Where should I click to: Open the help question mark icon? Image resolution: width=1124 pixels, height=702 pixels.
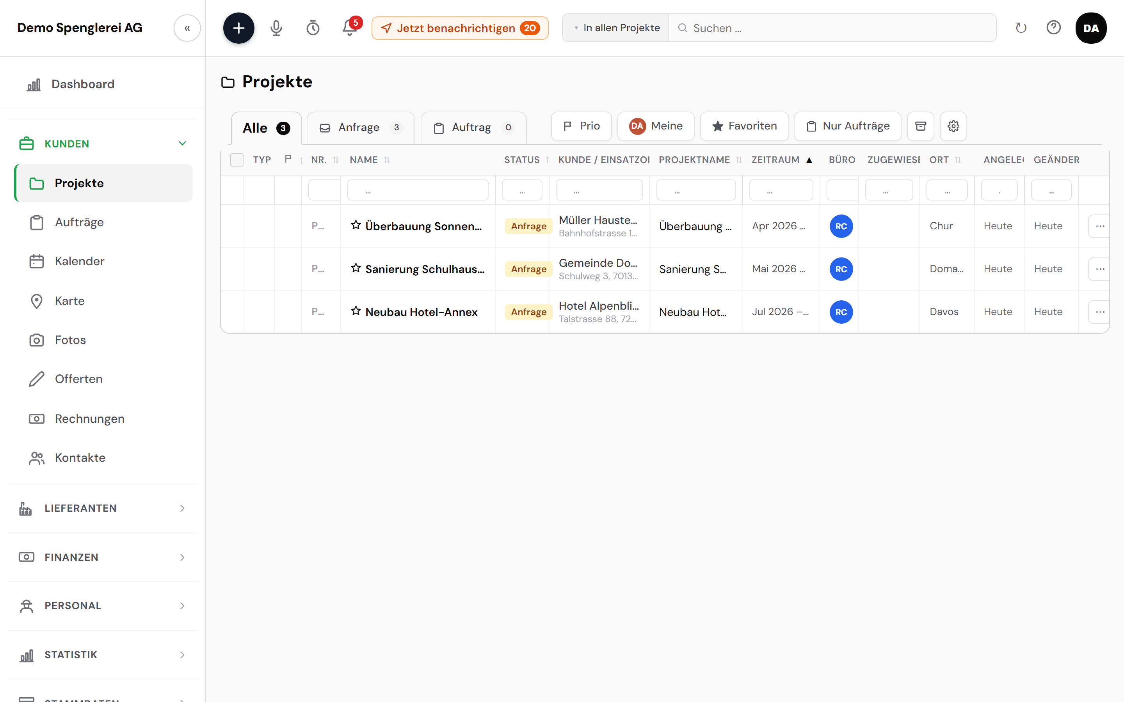tap(1053, 28)
